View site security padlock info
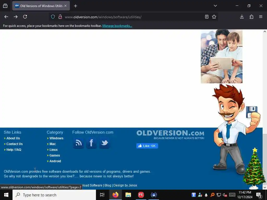 60,17
